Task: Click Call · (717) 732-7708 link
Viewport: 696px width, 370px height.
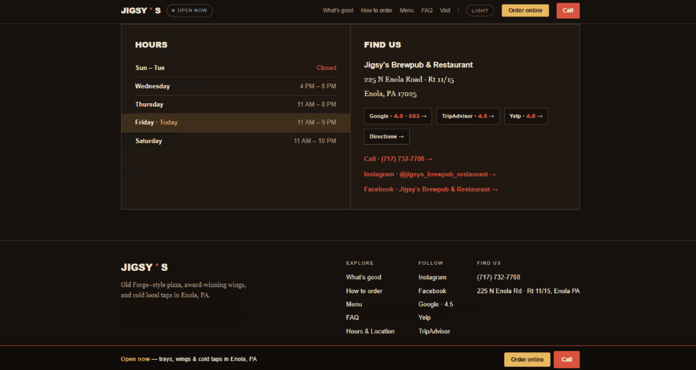Action: tap(398, 159)
